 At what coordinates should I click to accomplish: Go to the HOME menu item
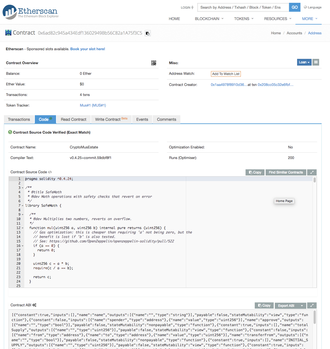pyautogui.click(x=174, y=19)
